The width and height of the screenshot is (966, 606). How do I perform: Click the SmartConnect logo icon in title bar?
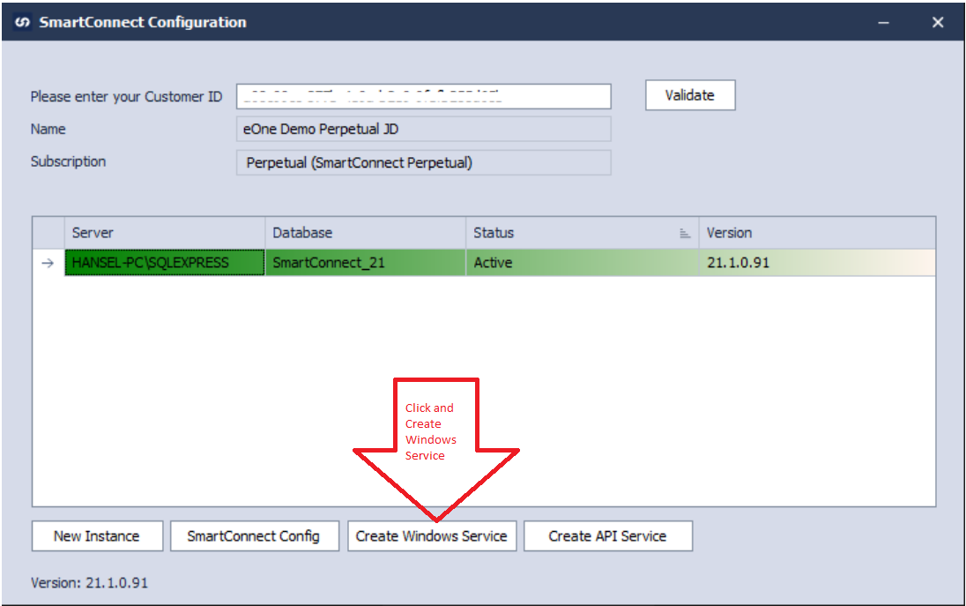click(x=23, y=23)
